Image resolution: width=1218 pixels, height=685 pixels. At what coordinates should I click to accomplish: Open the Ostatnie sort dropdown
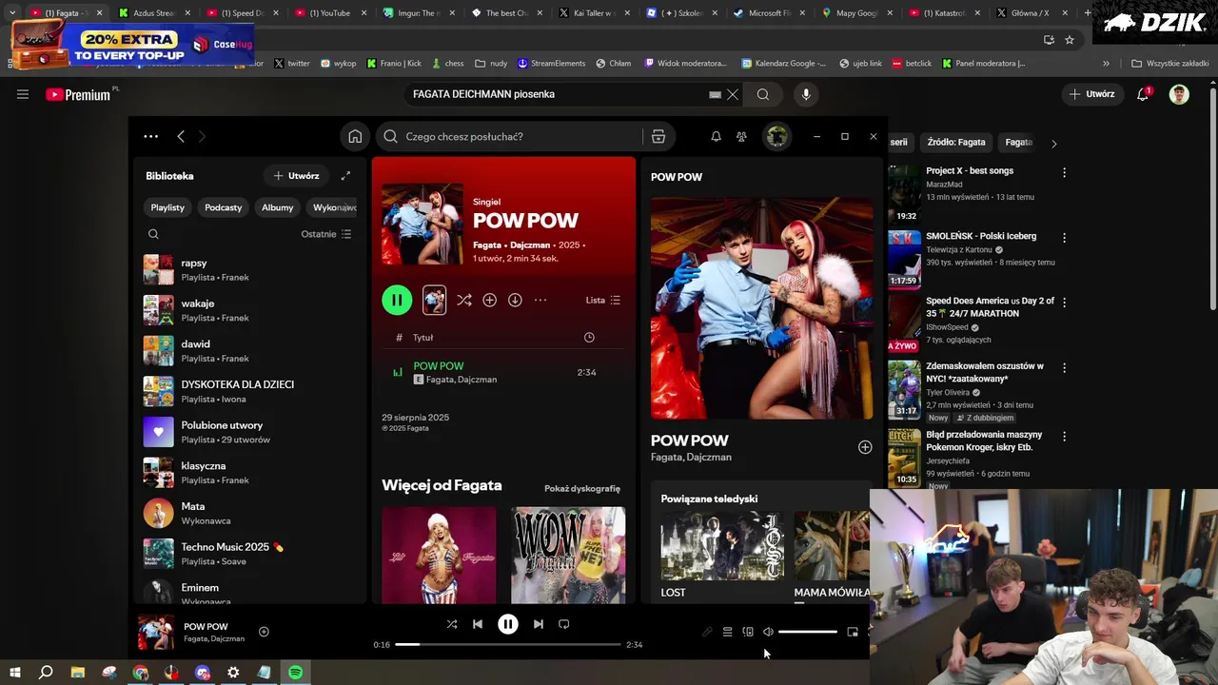tap(326, 234)
